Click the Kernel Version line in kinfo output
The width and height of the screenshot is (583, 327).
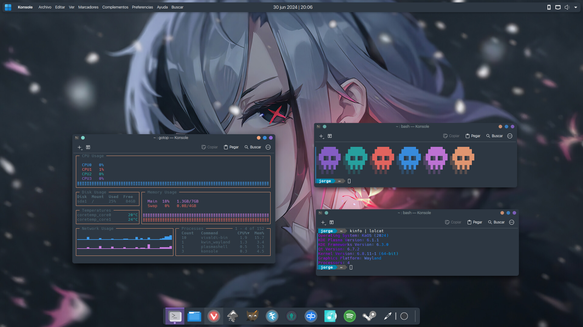pos(358,254)
